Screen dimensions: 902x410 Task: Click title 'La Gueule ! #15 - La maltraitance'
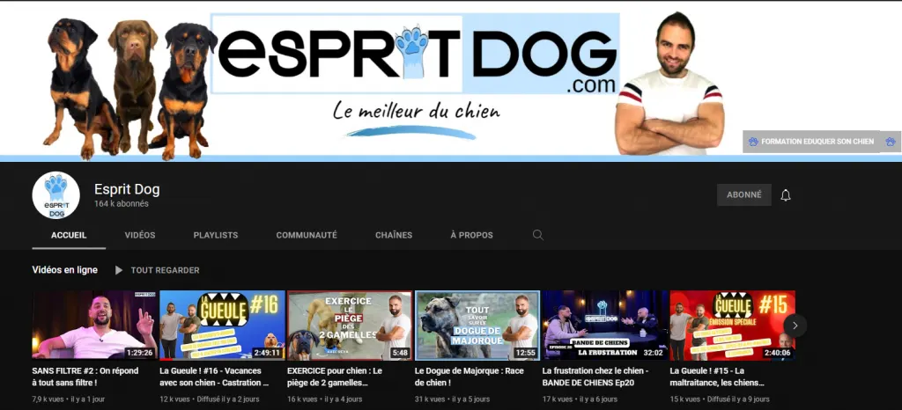pyautogui.click(x=715, y=377)
